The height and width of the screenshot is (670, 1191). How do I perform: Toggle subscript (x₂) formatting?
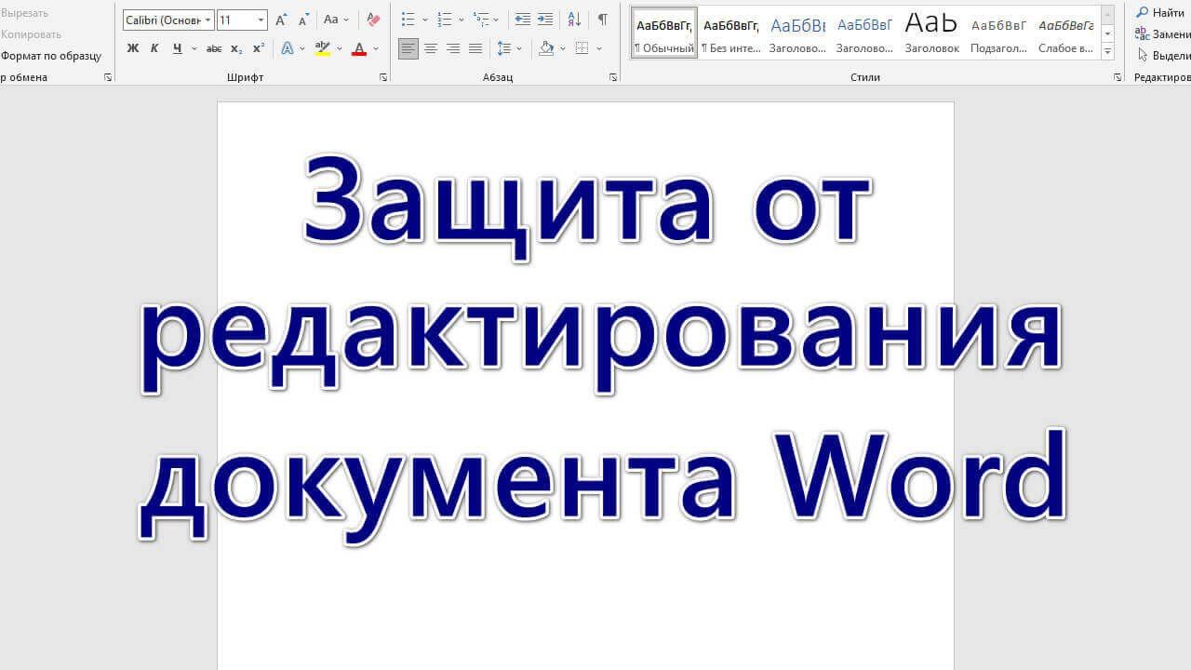pyautogui.click(x=236, y=48)
